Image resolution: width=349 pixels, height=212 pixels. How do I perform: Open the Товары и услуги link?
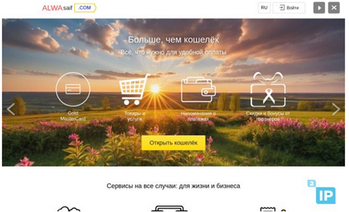pyautogui.click(x=135, y=116)
